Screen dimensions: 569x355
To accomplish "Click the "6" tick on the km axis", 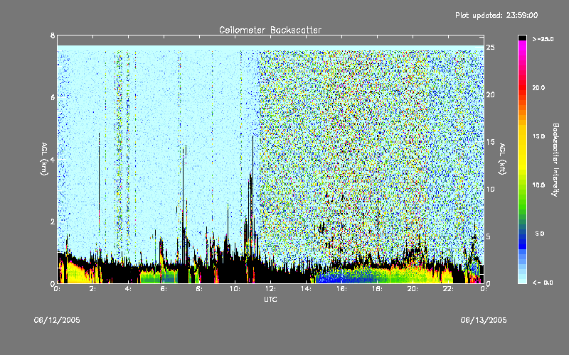I will point(53,97).
